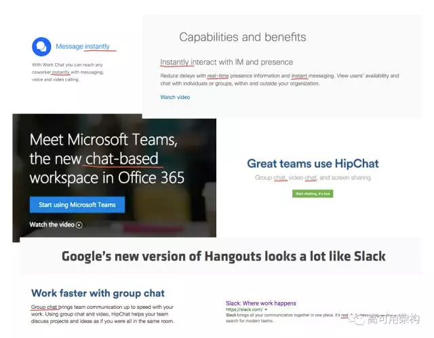Click the Work Chat description paragraph
434x338 pixels.
[x=68, y=72]
